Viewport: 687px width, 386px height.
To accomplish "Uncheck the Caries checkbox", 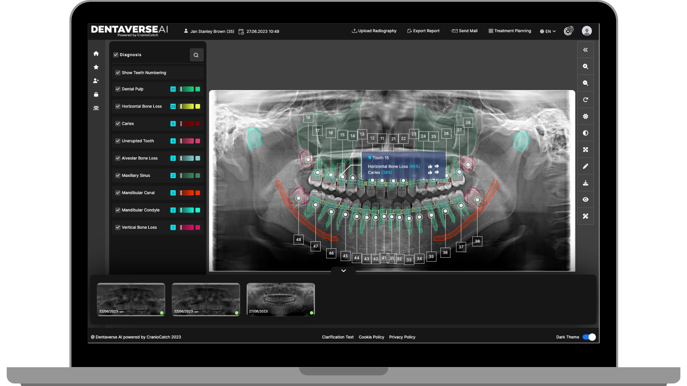I will coord(118,124).
